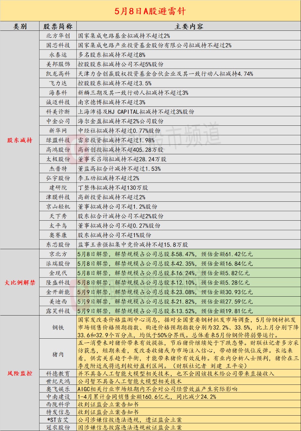The height and width of the screenshot is (431, 301).
Task: Click the 金开新能 stock name cell
Action: click(58, 292)
